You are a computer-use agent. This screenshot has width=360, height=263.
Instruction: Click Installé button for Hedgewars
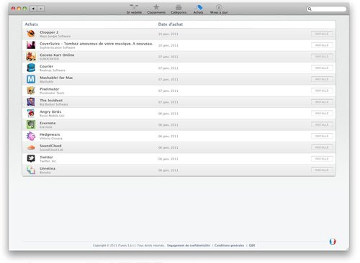tap(322, 136)
